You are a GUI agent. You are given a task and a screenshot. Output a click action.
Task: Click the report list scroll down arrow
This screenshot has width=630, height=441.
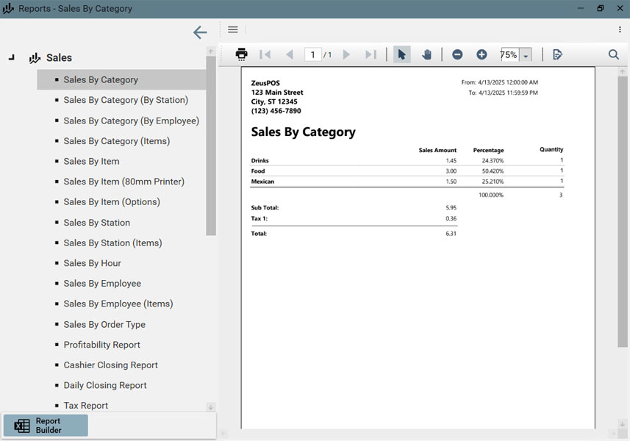coord(211,407)
